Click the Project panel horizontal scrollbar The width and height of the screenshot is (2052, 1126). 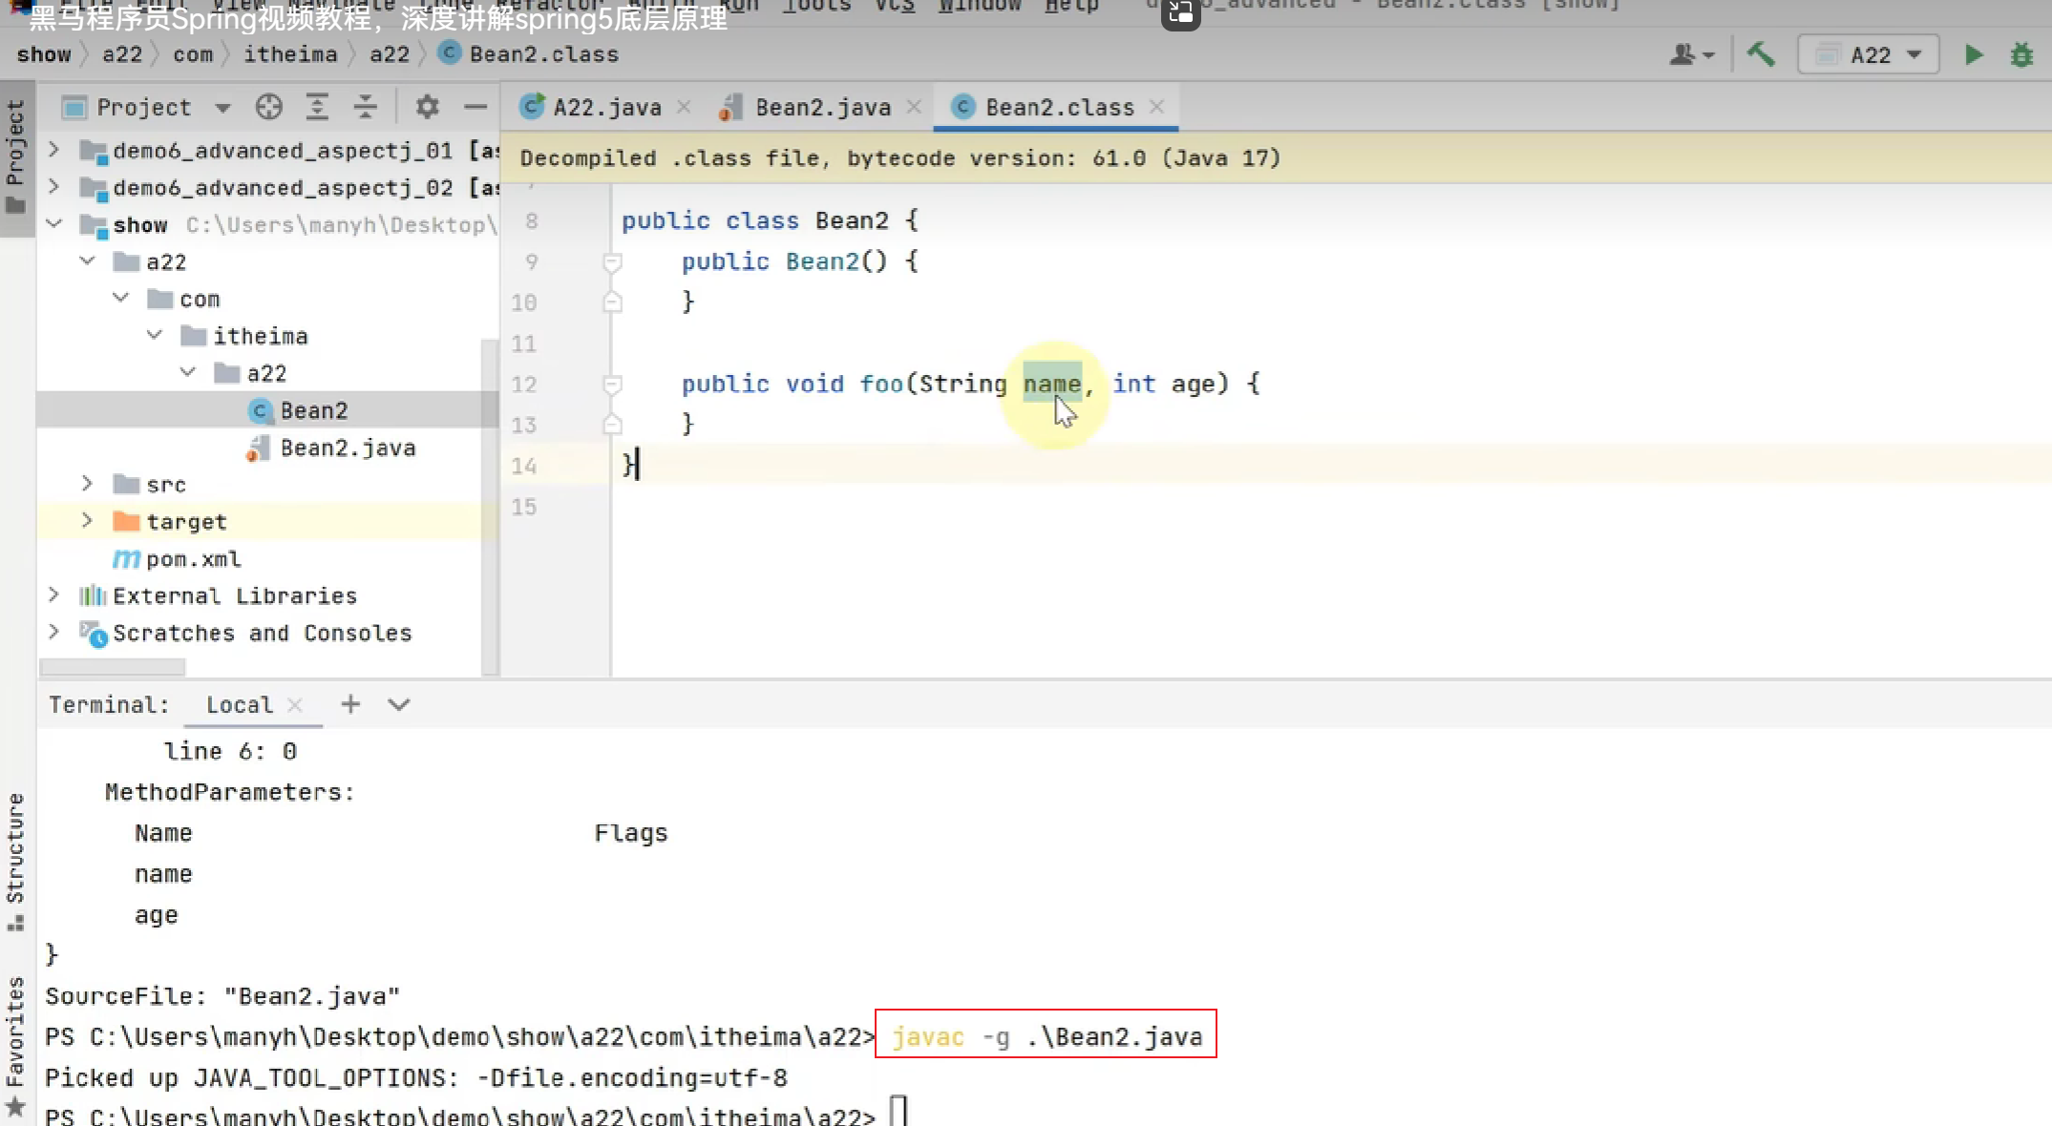point(113,666)
